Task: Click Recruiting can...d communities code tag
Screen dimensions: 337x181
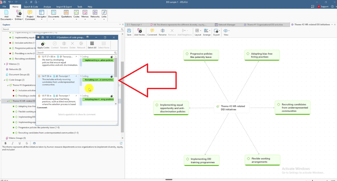Action: click(98, 80)
